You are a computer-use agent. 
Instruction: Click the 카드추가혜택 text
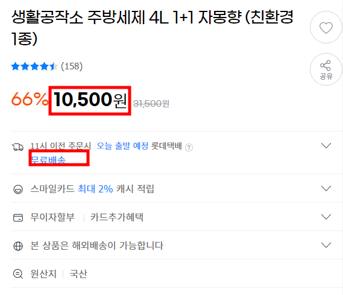[x=116, y=217]
